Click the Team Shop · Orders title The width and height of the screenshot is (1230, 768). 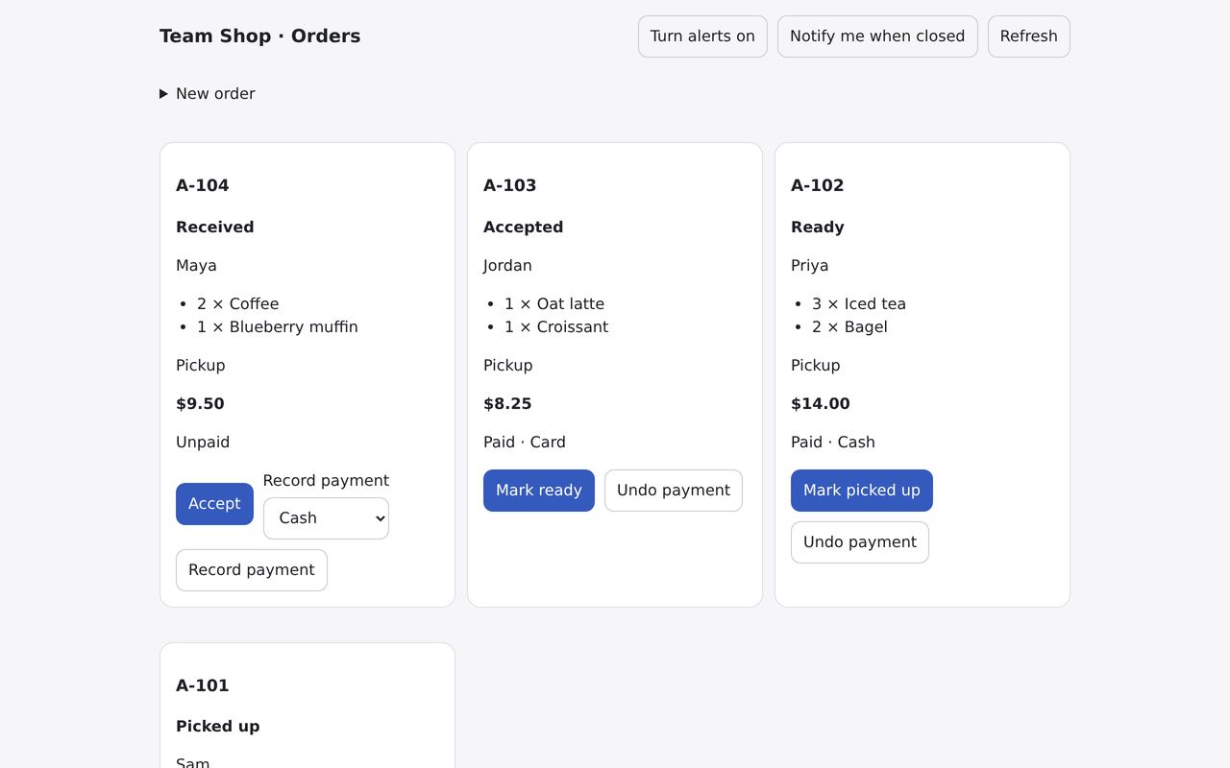(x=260, y=36)
